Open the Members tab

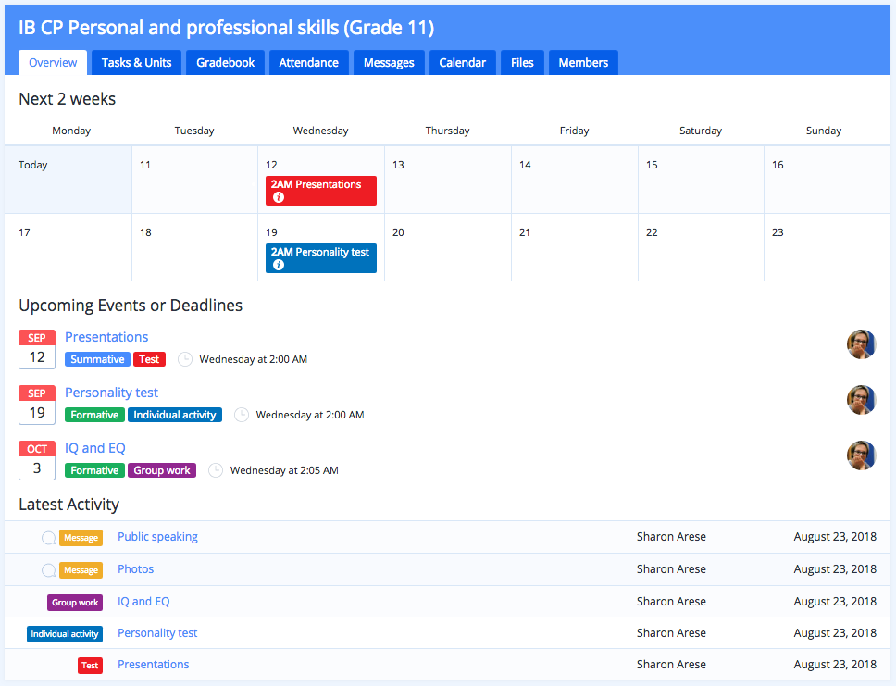point(583,62)
